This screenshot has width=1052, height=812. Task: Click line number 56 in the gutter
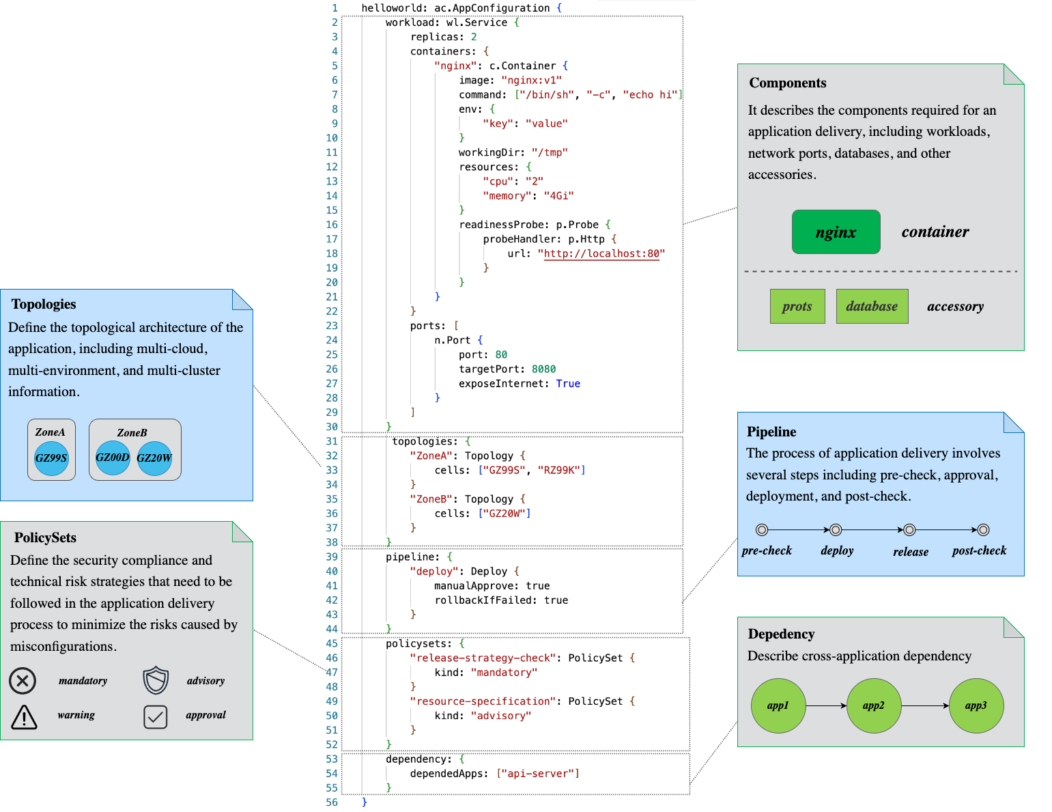(x=332, y=802)
